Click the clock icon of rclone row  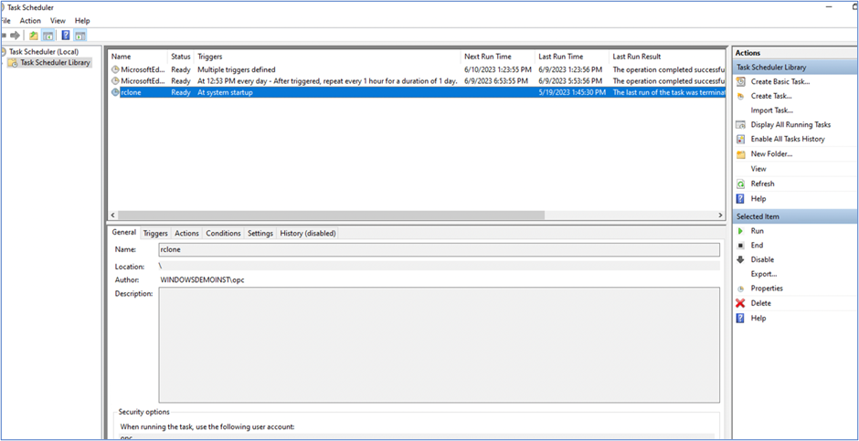coord(115,93)
